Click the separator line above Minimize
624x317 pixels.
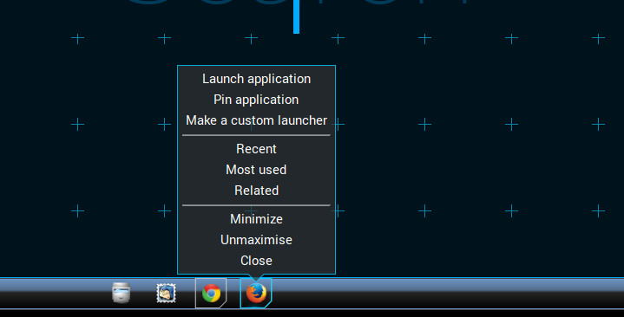click(x=256, y=205)
